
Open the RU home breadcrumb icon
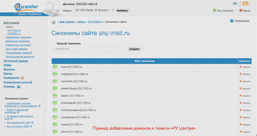click(53, 22)
